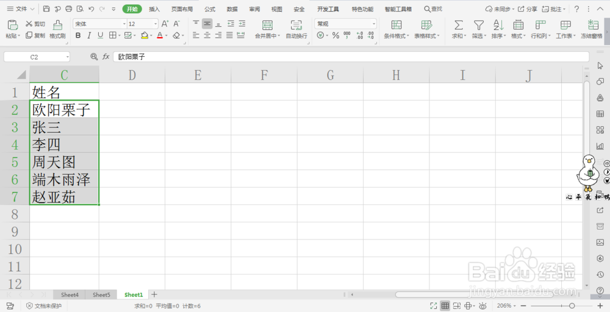Click the fx insert function button
This screenshot has width=610, height=312.
point(106,57)
